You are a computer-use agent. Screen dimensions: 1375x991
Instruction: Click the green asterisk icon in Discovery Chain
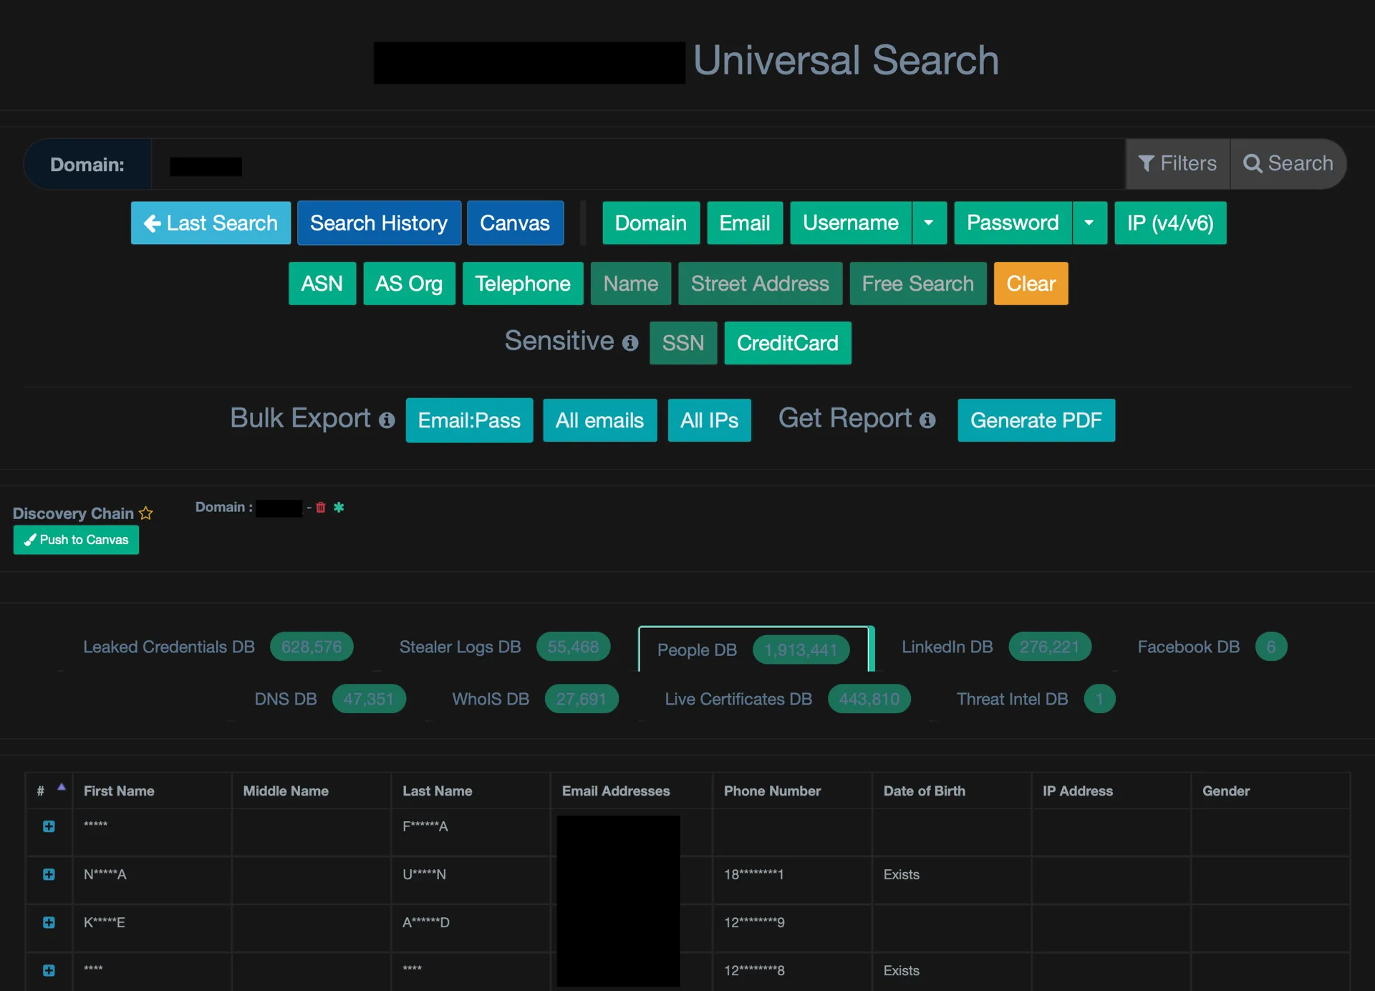point(339,508)
